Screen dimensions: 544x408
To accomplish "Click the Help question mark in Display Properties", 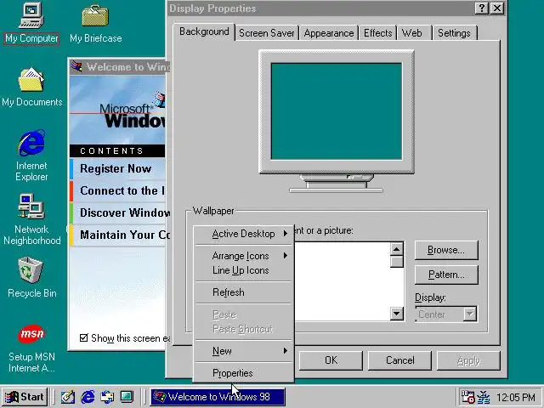I will point(482,8).
